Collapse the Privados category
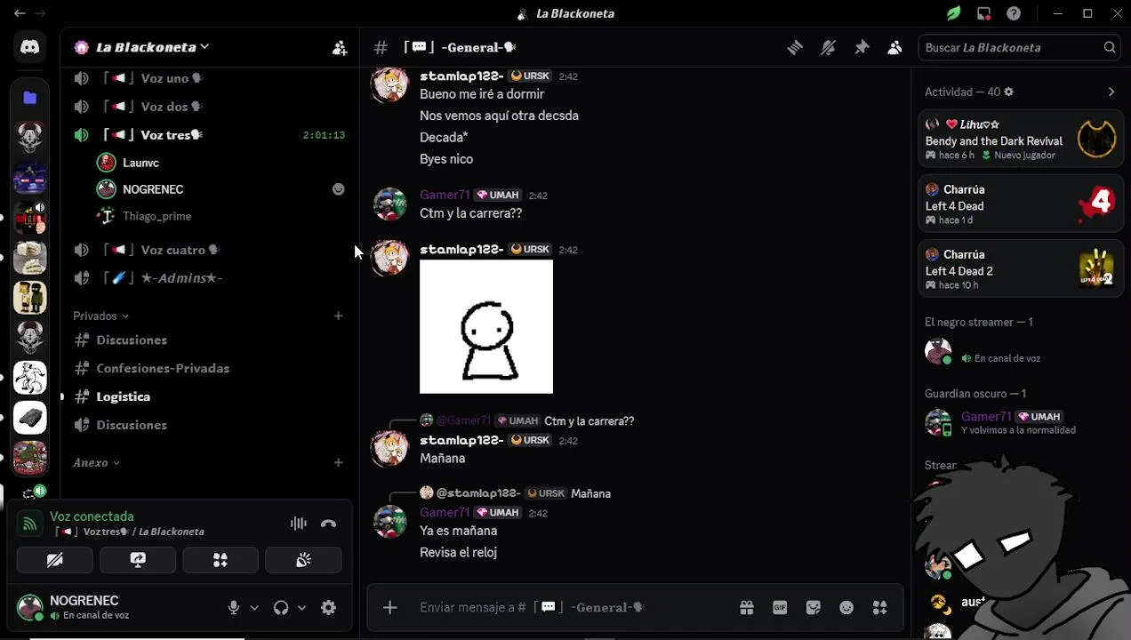Image resolution: width=1131 pixels, height=640 pixels. (x=100, y=316)
